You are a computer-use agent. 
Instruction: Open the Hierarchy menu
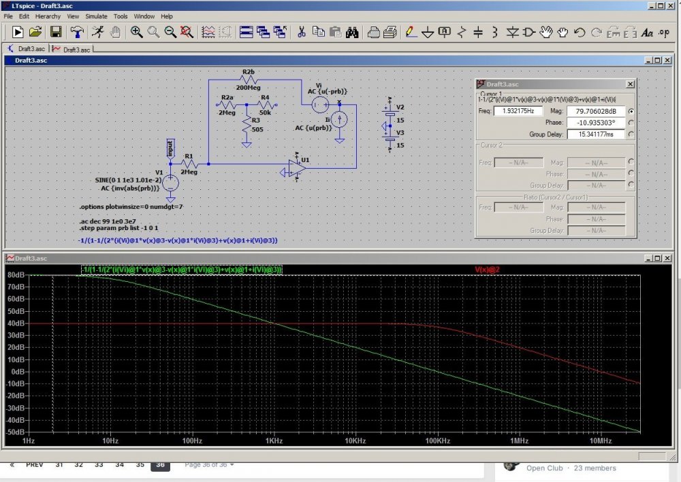click(48, 16)
